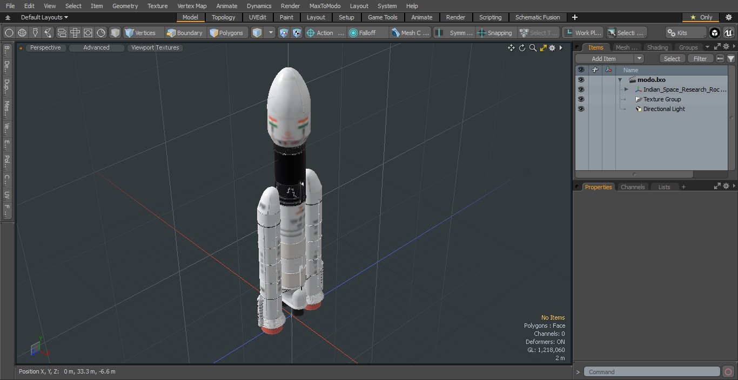Open the Action Center tool
This screenshot has width=738, height=380.
pos(325,33)
